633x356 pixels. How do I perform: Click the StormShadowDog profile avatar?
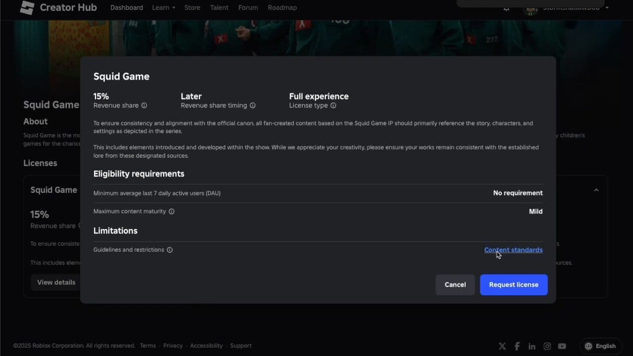click(530, 8)
